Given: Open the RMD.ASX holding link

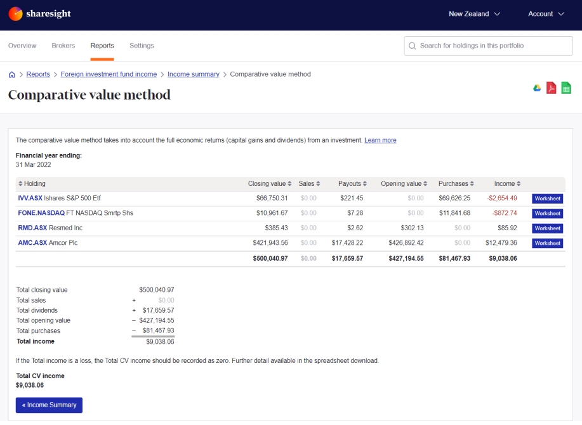Looking at the screenshot, I should tap(32, 228).
